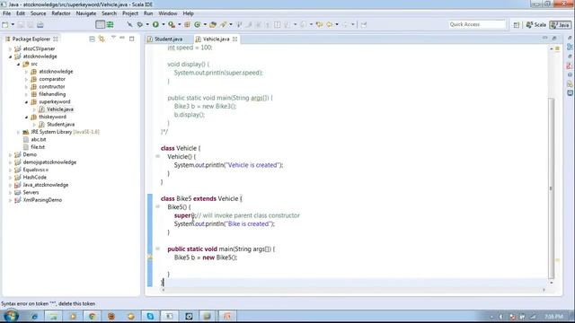Select the Vehicle.java editor tab
The width and height of the screenshot is (575, 323).
[x=216, y=39]
